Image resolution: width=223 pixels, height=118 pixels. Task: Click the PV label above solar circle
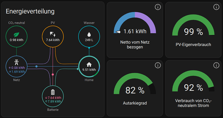53,23
